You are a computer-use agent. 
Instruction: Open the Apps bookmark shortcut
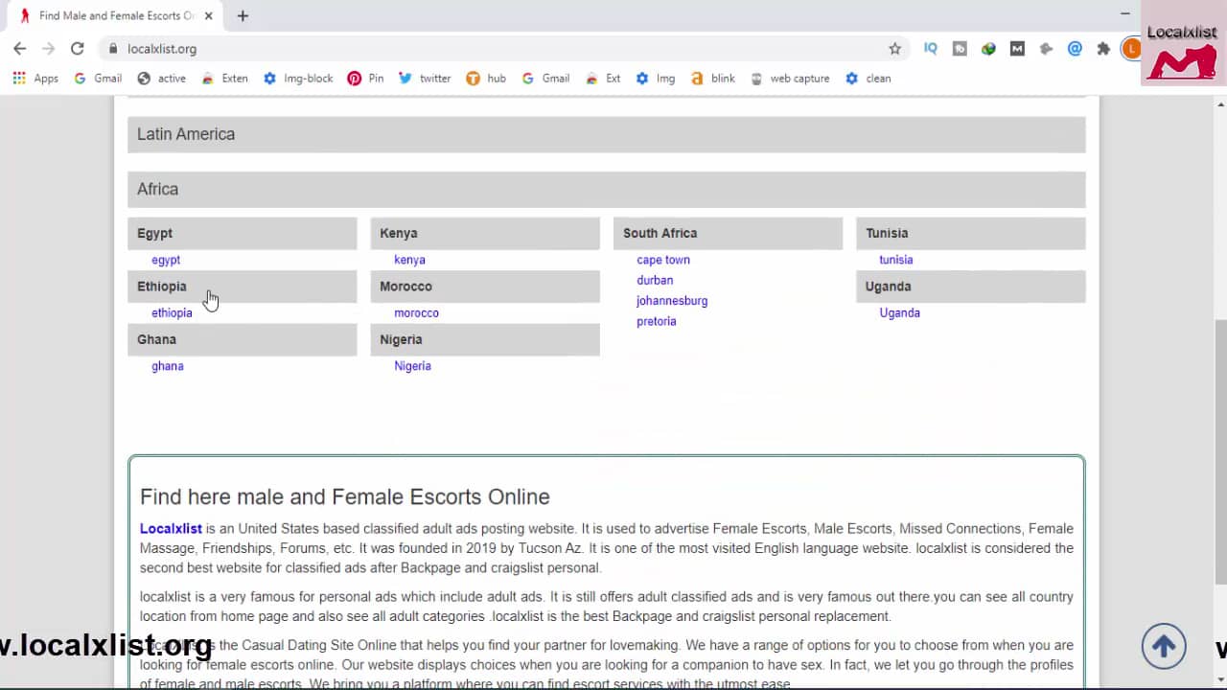[35, 79]
